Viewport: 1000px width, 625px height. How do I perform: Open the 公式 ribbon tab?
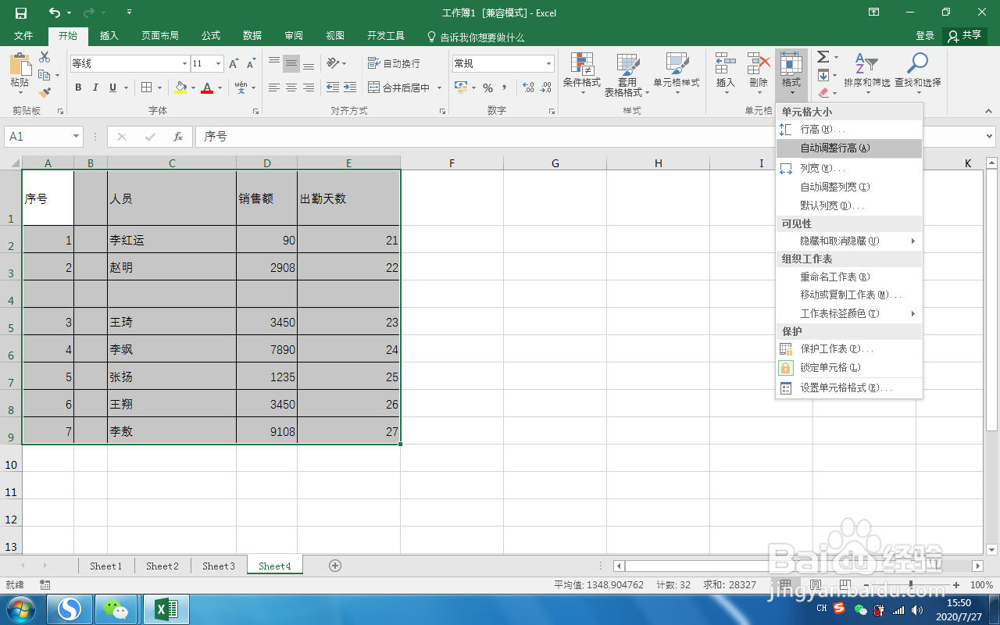tap(211, 36)
